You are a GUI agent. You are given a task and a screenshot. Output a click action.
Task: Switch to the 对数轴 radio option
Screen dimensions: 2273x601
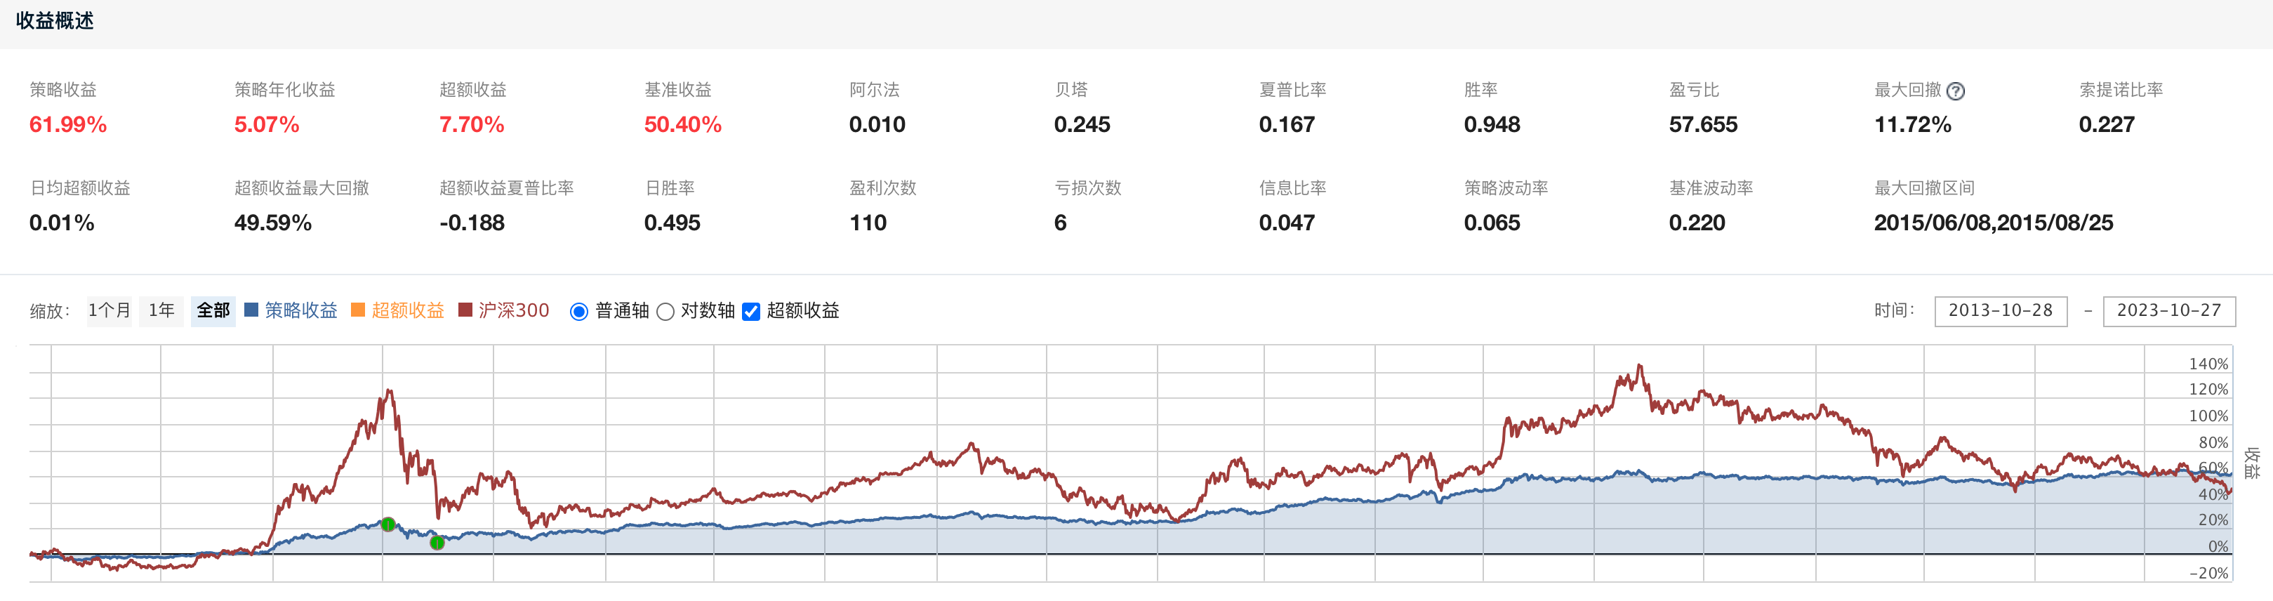click(666, 312)
